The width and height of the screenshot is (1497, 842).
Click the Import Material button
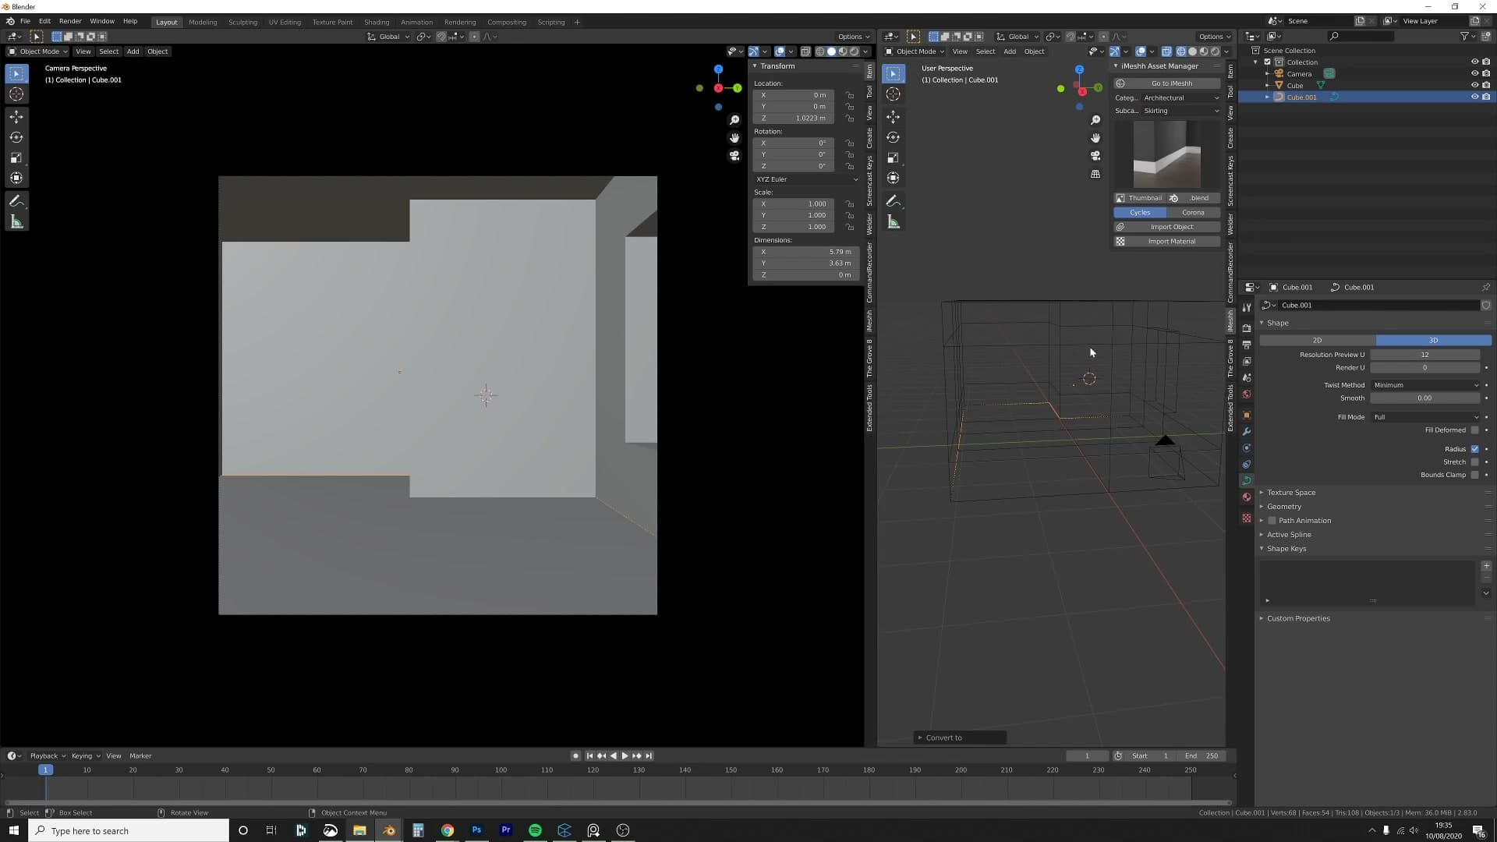click(1167, 242)
